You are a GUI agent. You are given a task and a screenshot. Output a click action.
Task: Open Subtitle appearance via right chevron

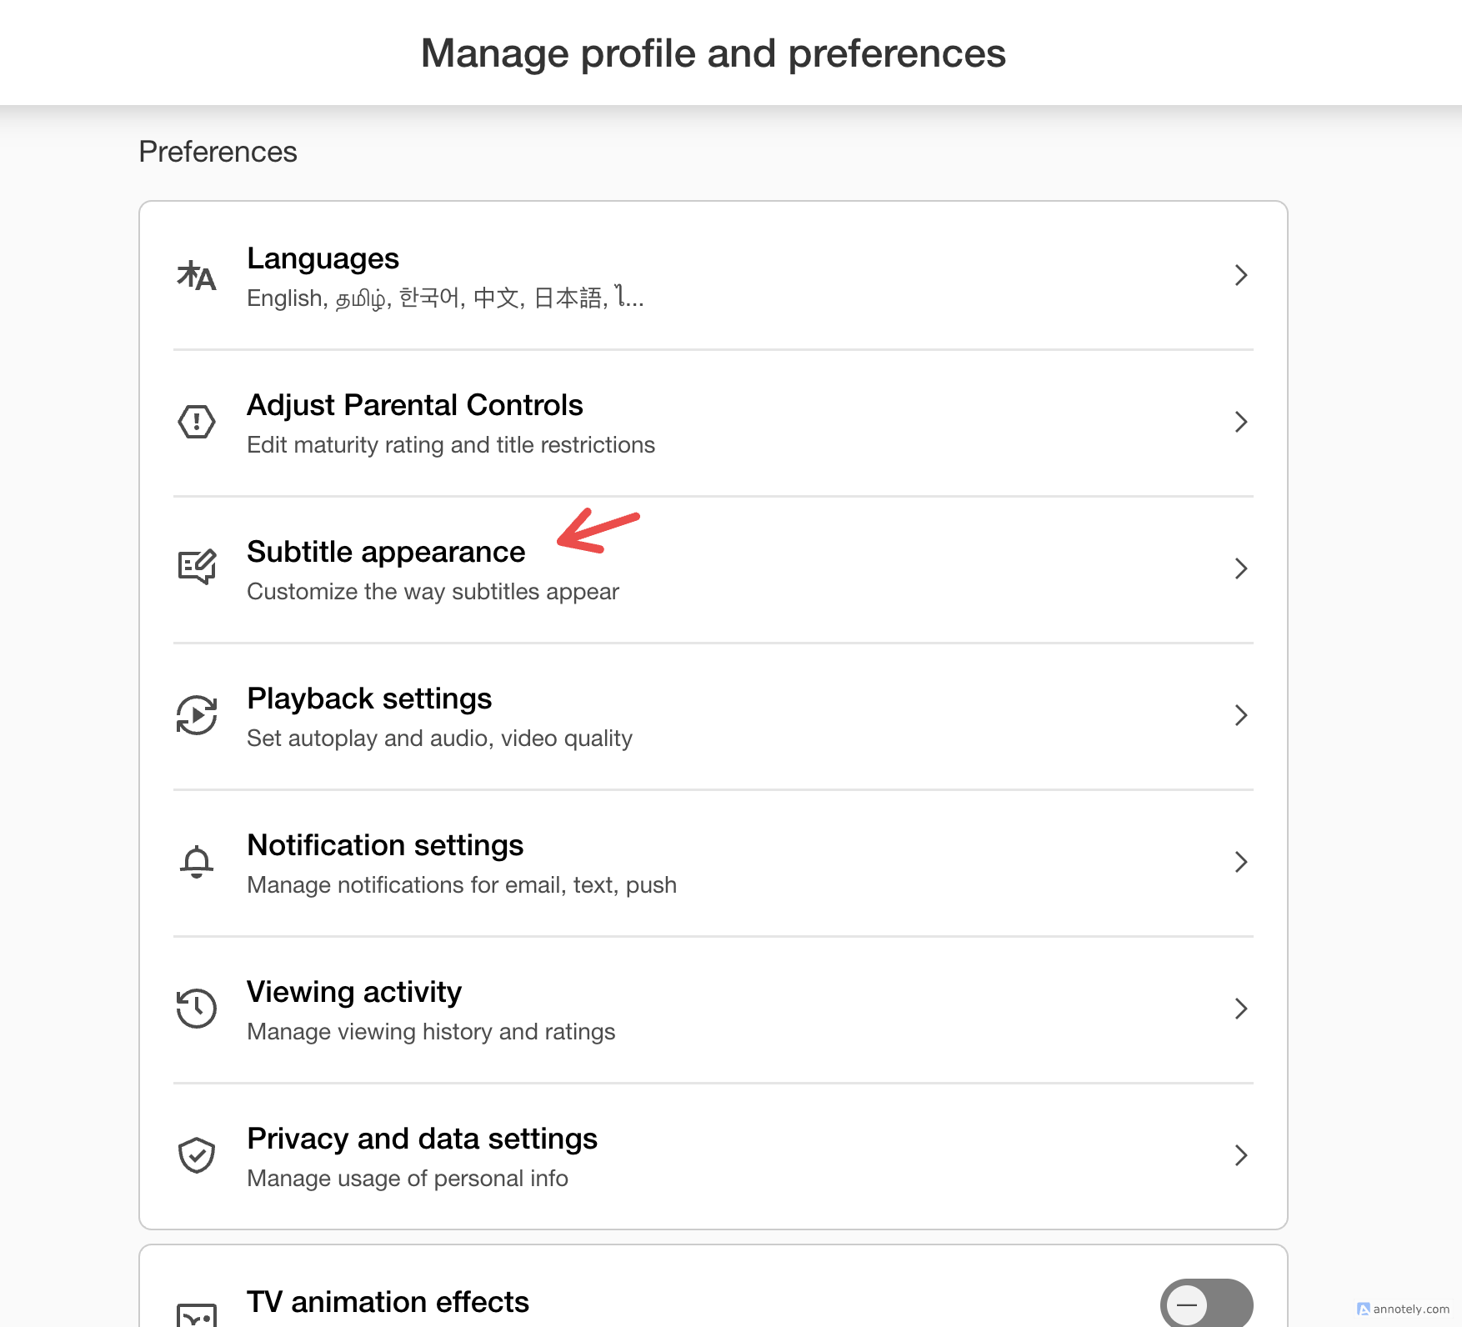tap(1240, 568)
